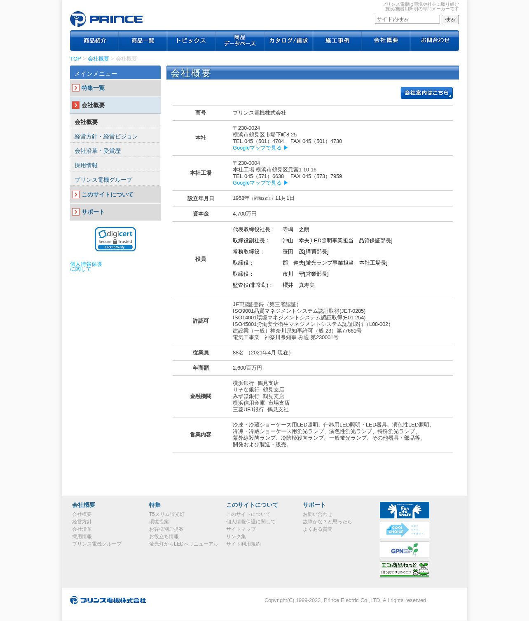Click footer link 採用情報

coord(82,537)
